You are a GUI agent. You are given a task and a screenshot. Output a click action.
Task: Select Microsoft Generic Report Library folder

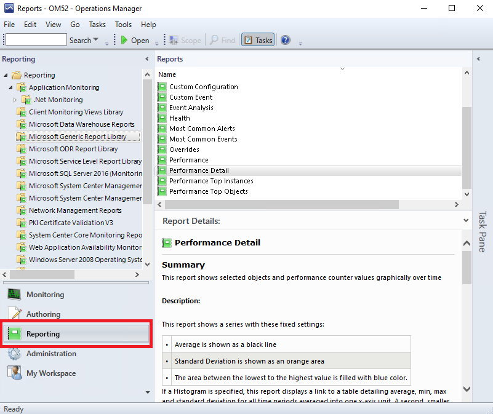(x=78, y=137)
